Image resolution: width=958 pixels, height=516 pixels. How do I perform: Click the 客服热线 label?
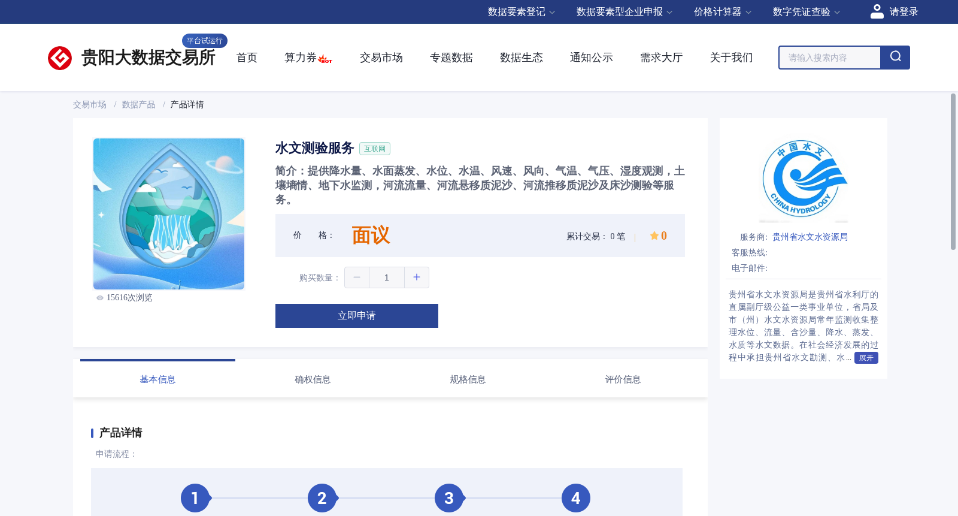pyautogui.click(x=750, y=253)
